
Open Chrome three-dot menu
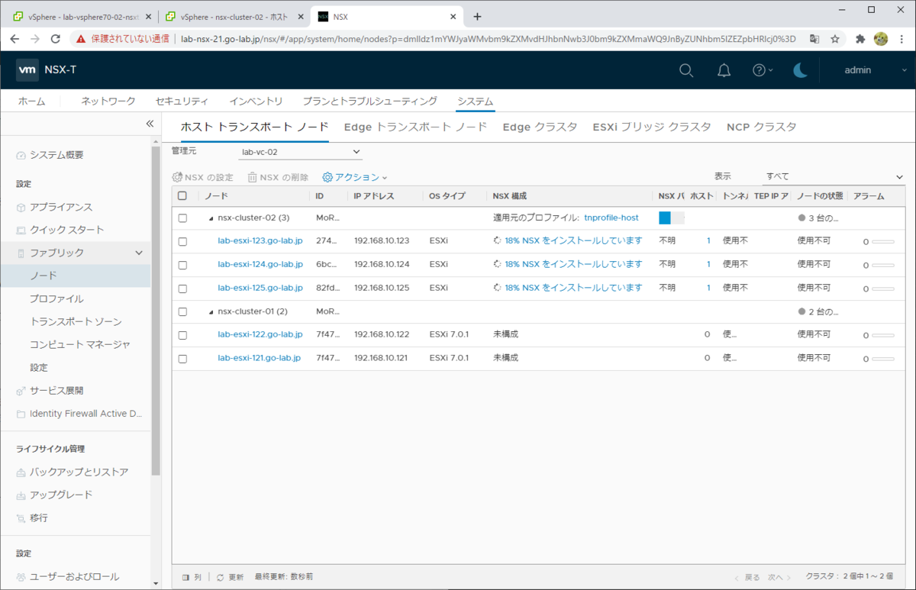(x=901, y=38)
